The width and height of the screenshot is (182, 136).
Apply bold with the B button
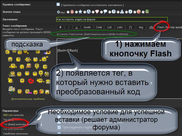pos(60,27)
